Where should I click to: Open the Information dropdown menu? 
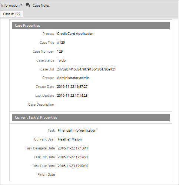point(11,6)
